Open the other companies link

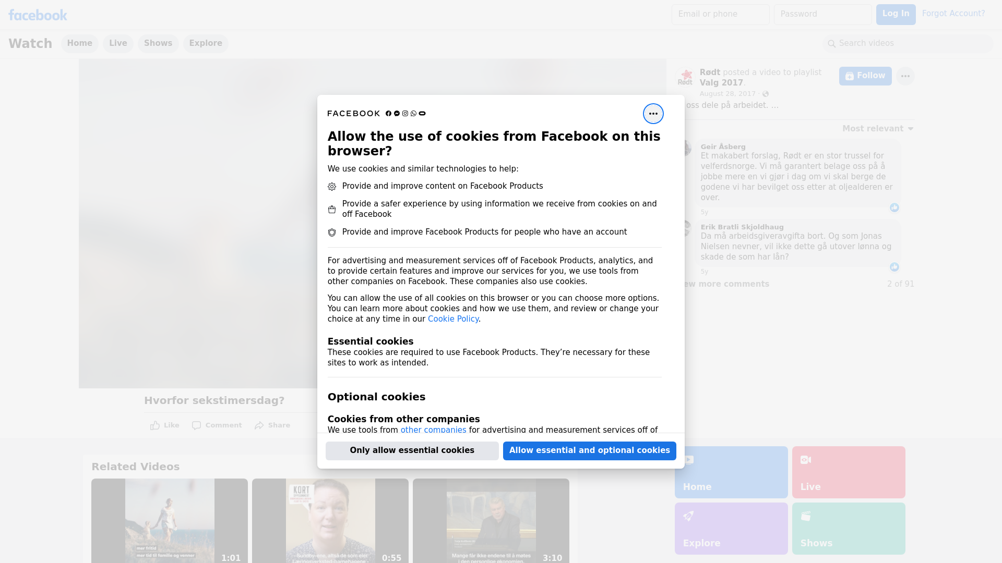point(433,430)
